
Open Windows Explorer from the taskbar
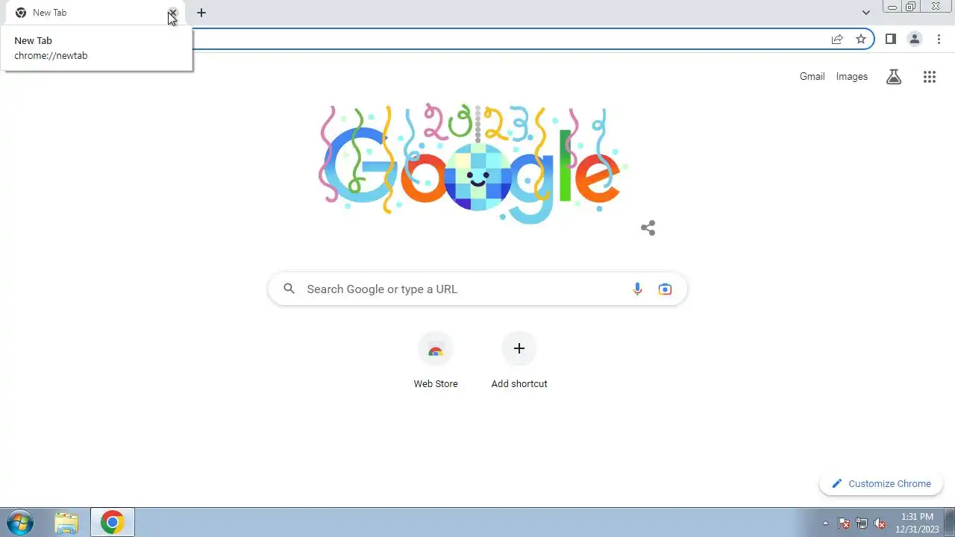[66, 523]
